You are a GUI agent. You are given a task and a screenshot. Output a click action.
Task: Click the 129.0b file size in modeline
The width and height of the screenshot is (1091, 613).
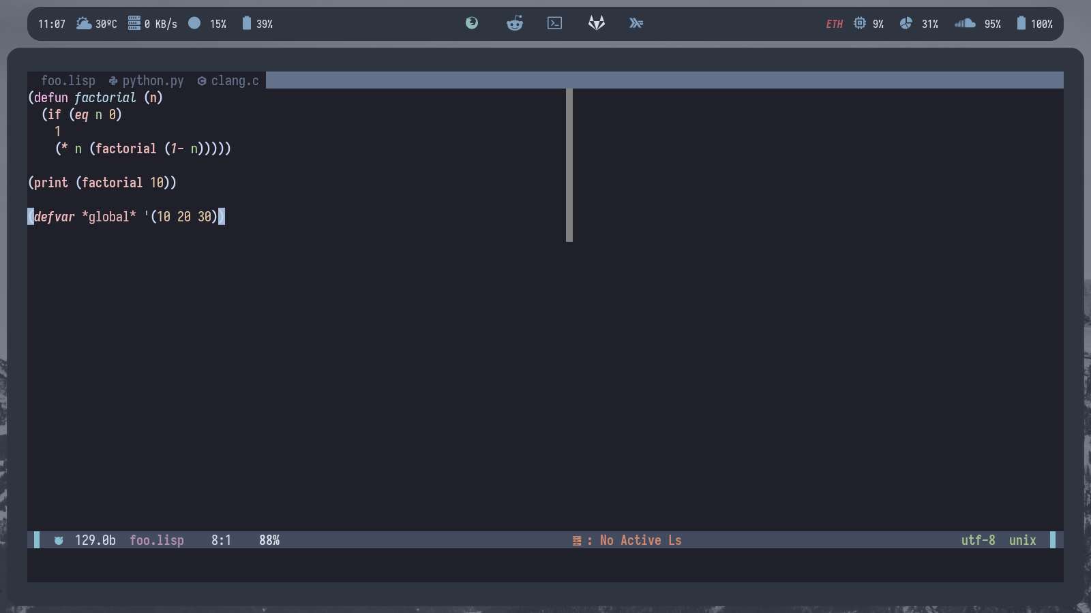click(95, 540)
